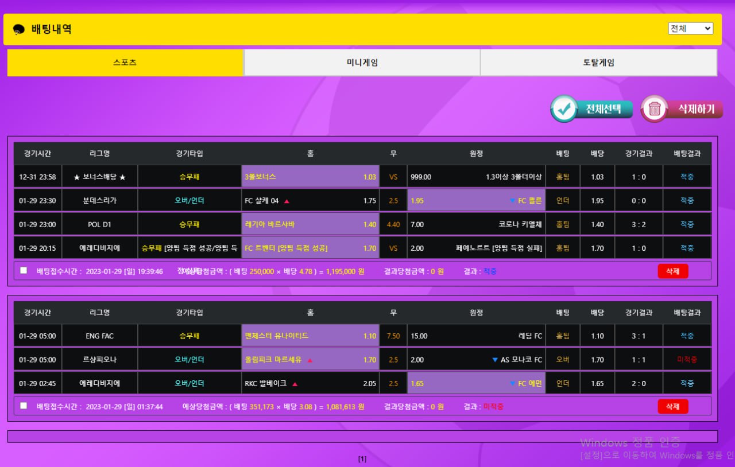Click red up arrow beside RKC 발베이크
This screenshot has height=467, width=735.
pyautogui.click(x=295, y=384)
